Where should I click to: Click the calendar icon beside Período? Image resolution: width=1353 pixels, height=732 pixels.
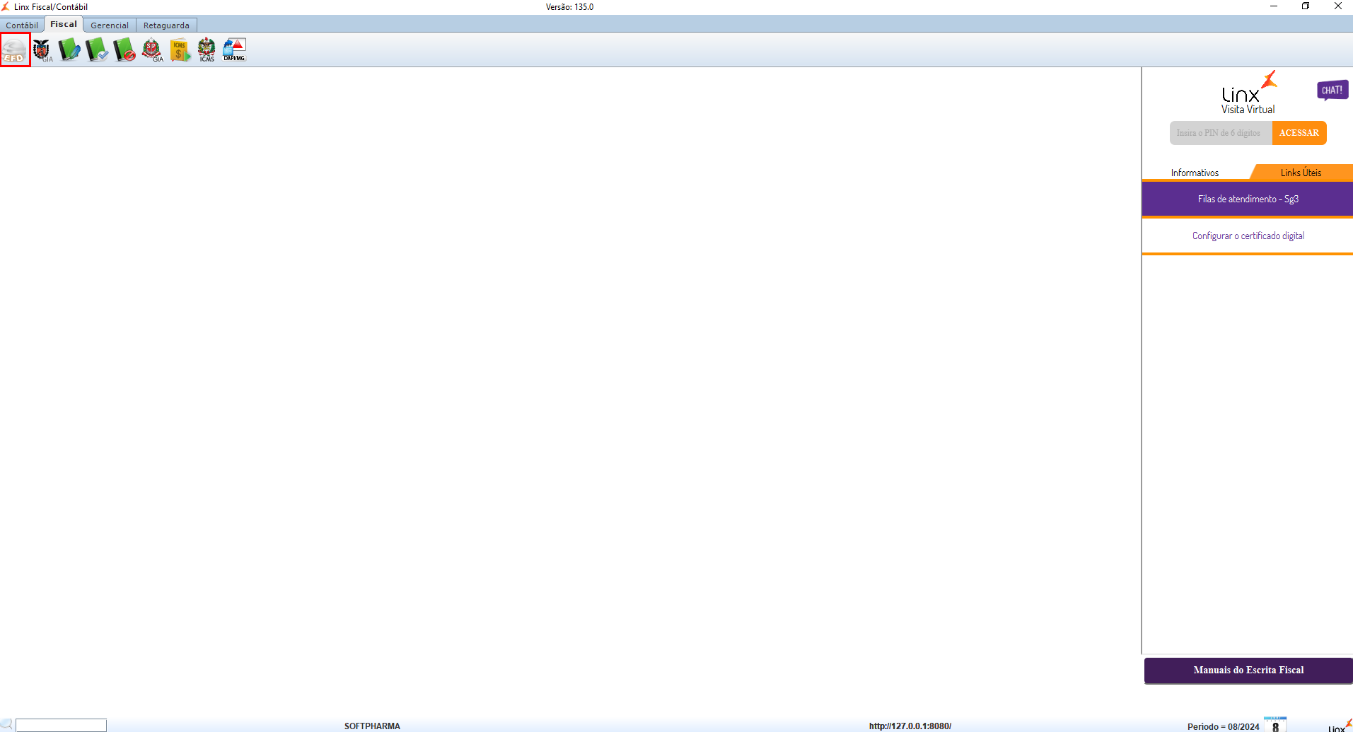[1275, 724]
